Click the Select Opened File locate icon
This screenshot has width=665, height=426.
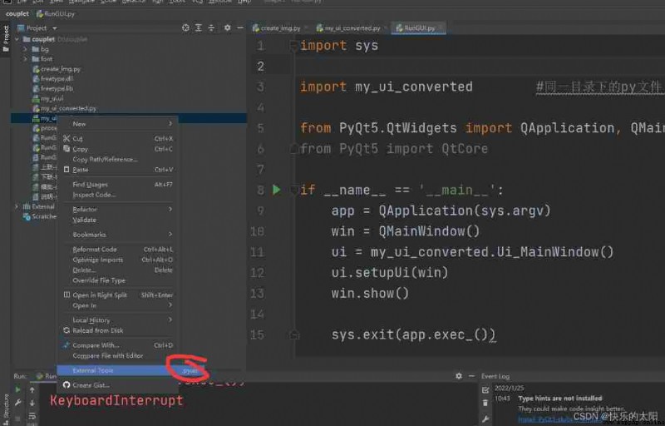pyautogui.click(x=185, y=28)
